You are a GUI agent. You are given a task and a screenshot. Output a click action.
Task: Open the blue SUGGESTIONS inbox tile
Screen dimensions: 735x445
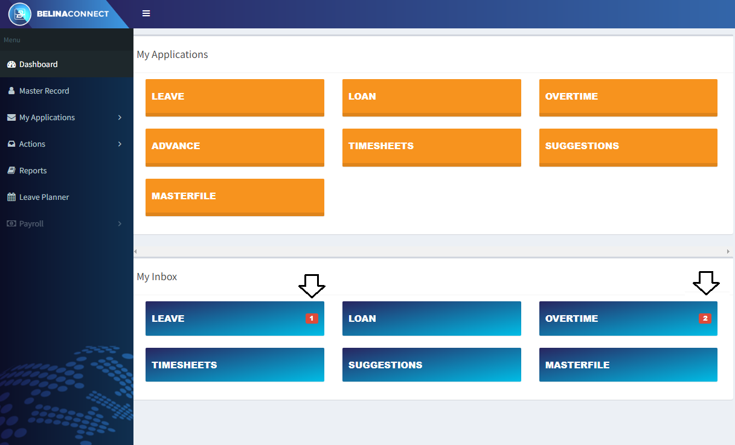point(432,365)
